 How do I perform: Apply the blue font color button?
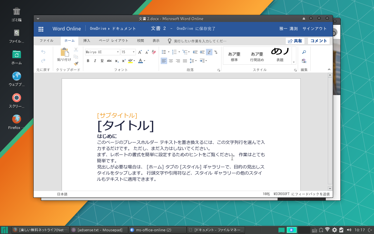pos(141,61)
